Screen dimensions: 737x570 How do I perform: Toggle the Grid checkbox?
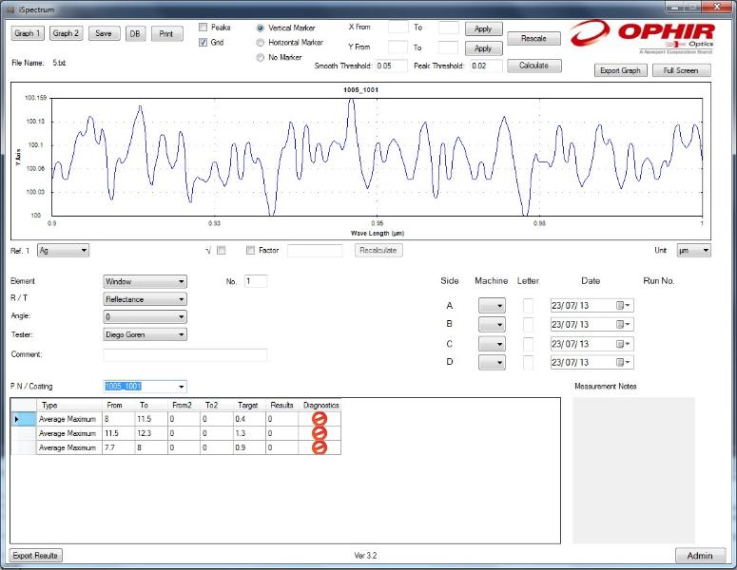(x=204, y=42)
